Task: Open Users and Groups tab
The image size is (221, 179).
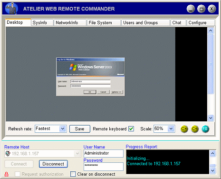Action: click(x=145, y=23)
